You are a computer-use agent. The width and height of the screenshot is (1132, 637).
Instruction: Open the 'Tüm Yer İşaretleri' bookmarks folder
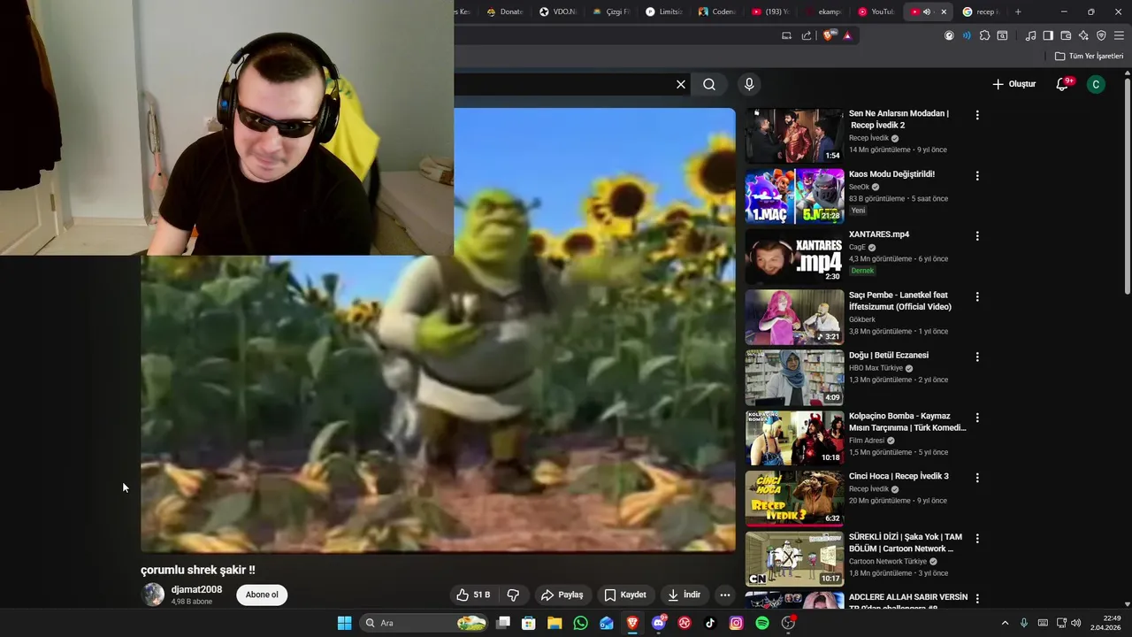point(1089,56)
